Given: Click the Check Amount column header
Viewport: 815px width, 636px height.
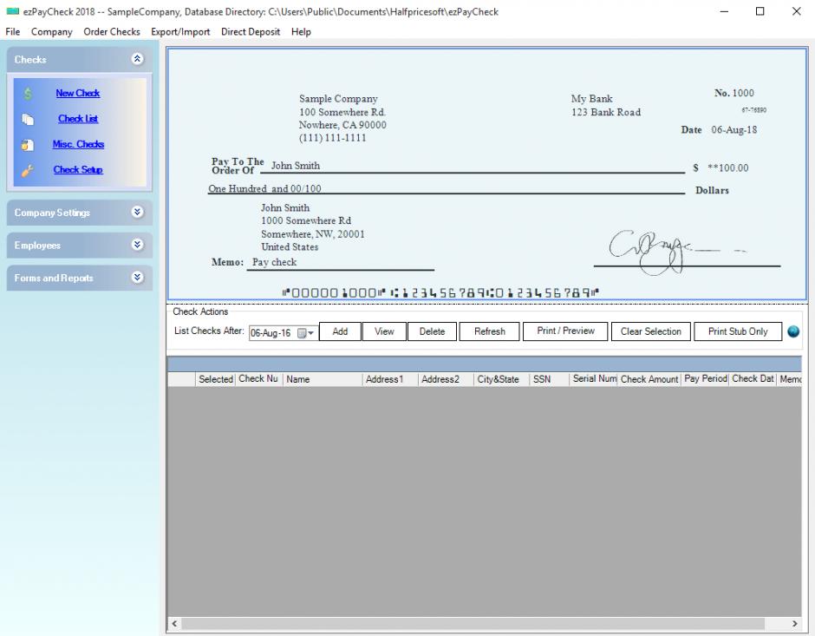Looking at the screenshot, I should (x=649, y=379).
